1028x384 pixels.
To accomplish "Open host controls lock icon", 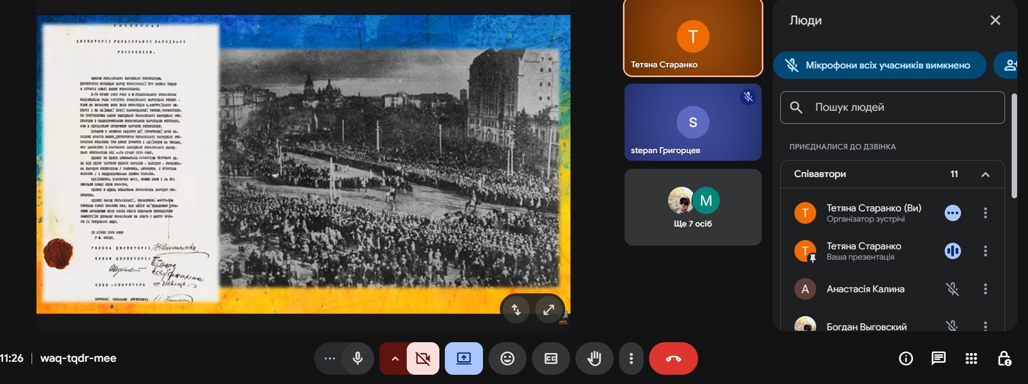I will [x=1003, y=358].
